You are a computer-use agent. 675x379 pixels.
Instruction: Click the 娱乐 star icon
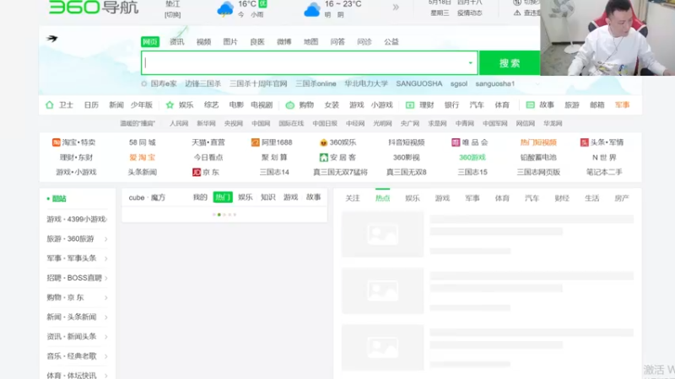pos(170,104)
